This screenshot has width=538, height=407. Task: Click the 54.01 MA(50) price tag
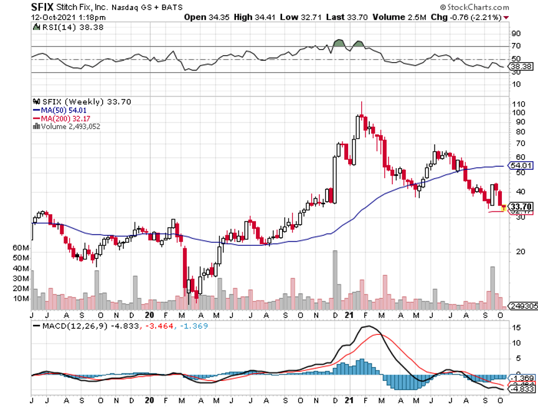click(519, 166)
